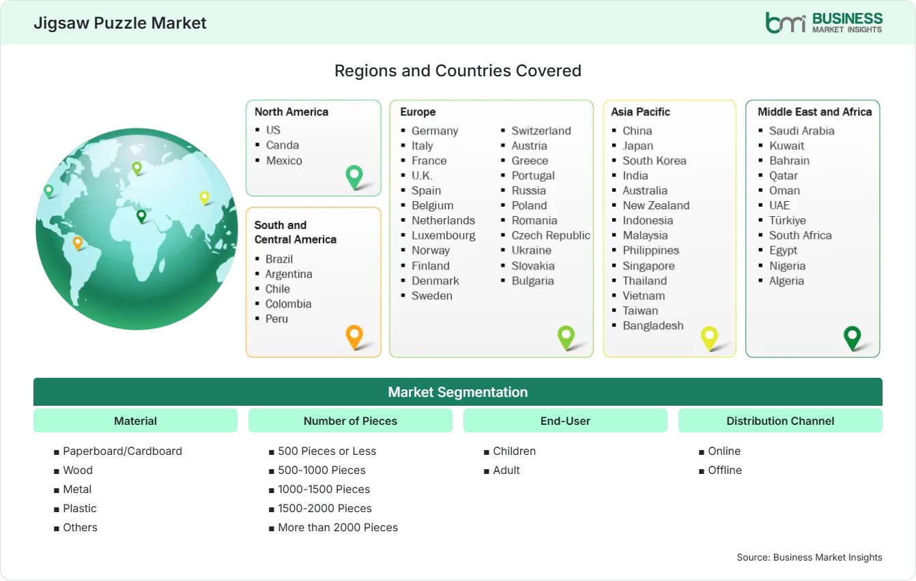Click Czech Republic in the Europe list
The image size is (916, 581).
(x=551, y=235)
